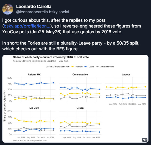The image size is (151, 145).
Task: Open the @leonardocarella.bsky.social handle
Action: (x=43, y=12)
